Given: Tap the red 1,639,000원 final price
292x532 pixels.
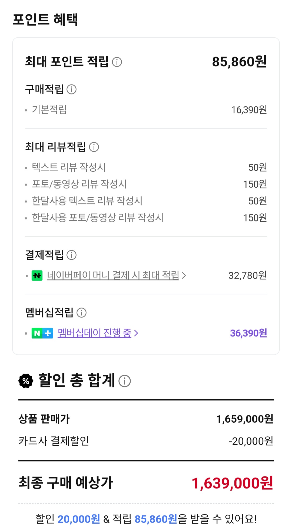Looking at the screenshot, I should [232, 483].
